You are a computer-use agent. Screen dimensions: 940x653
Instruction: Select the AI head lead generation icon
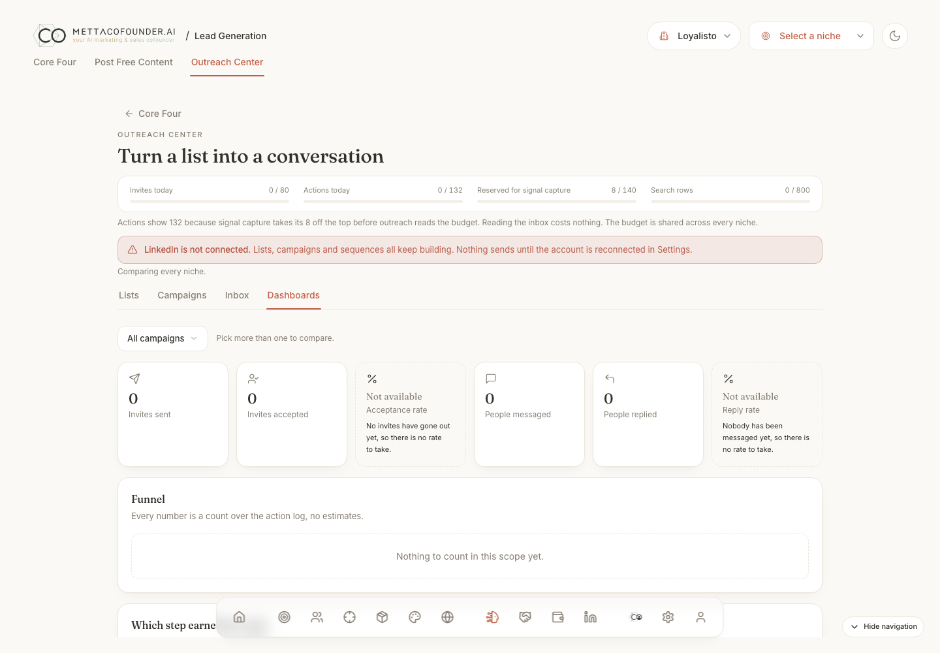pos(493,617)
